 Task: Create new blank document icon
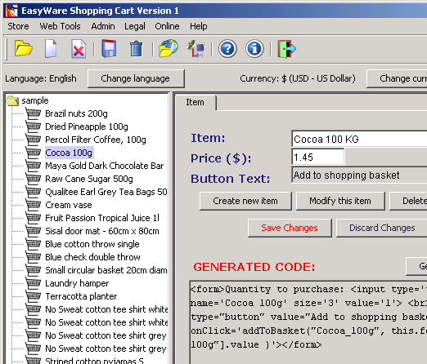coord(51,49)
